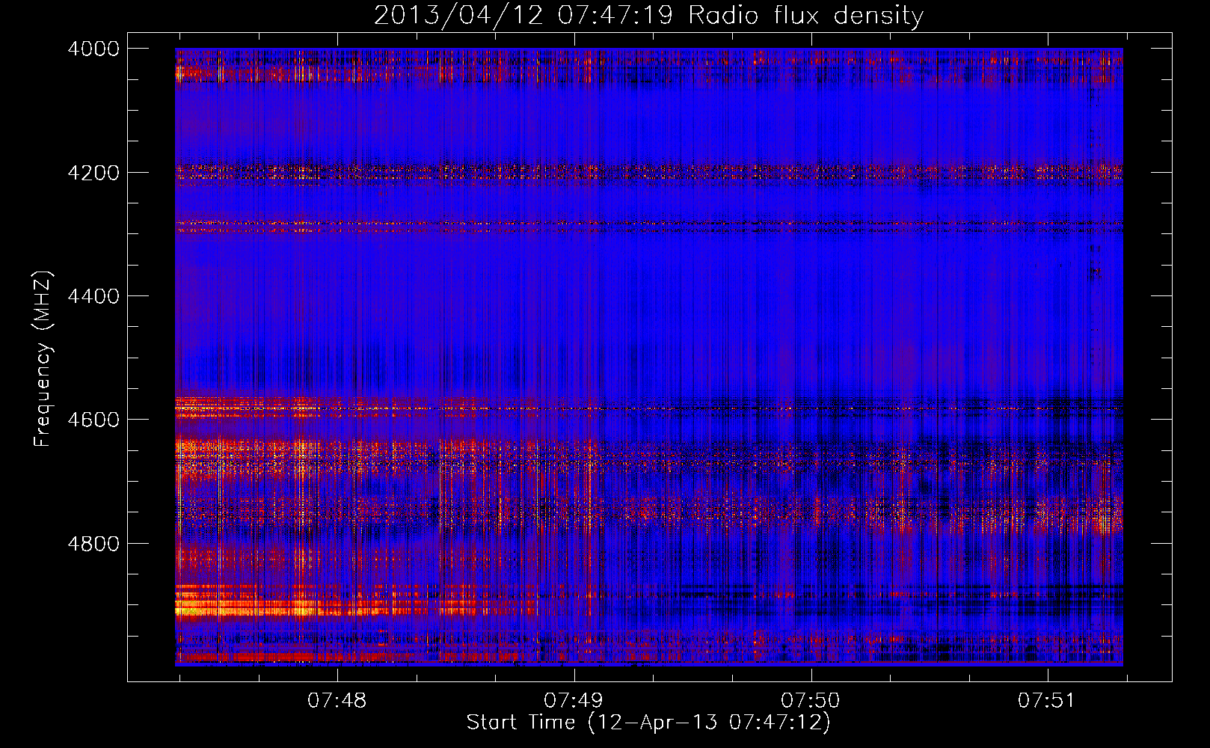Click the 07:51 time tick label
The height and width of the screenshot is (748, 1210).
pyautogui.click(x=1047, y=701)
